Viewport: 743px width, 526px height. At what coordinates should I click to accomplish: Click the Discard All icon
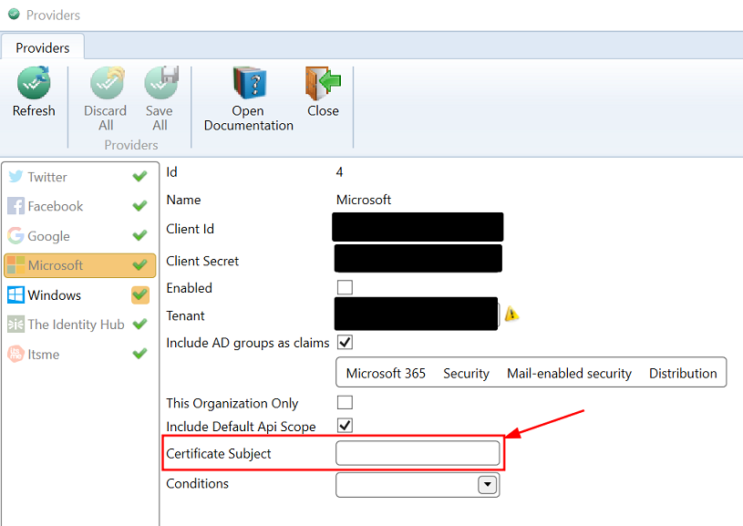105,82
